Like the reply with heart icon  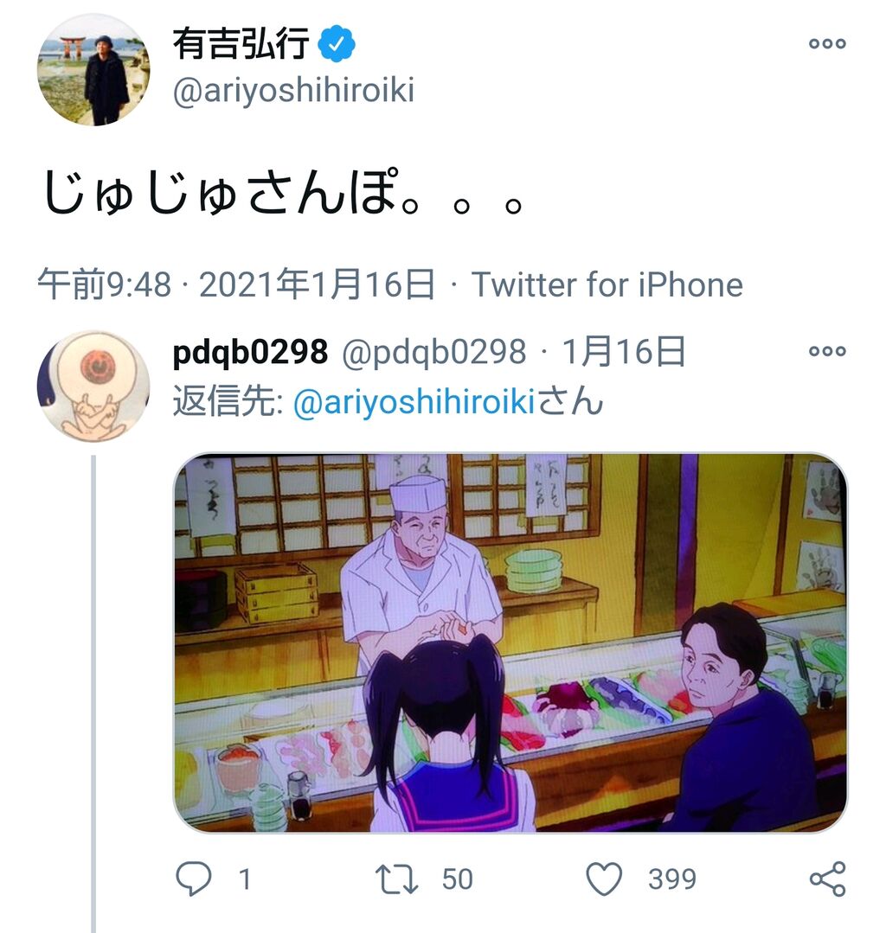pos(604,879)
